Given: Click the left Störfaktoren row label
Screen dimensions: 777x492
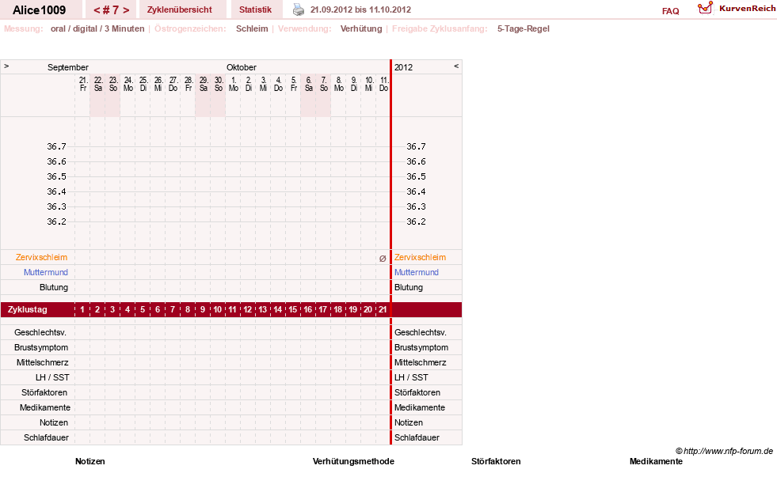Looking at the screenshot, I should (x=44, y=392).
